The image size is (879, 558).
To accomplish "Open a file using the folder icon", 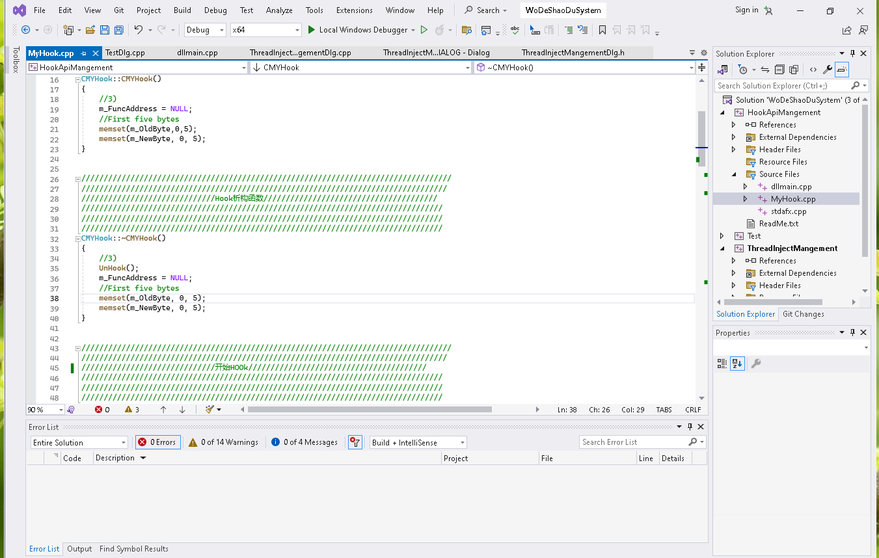I will [90, 30].
